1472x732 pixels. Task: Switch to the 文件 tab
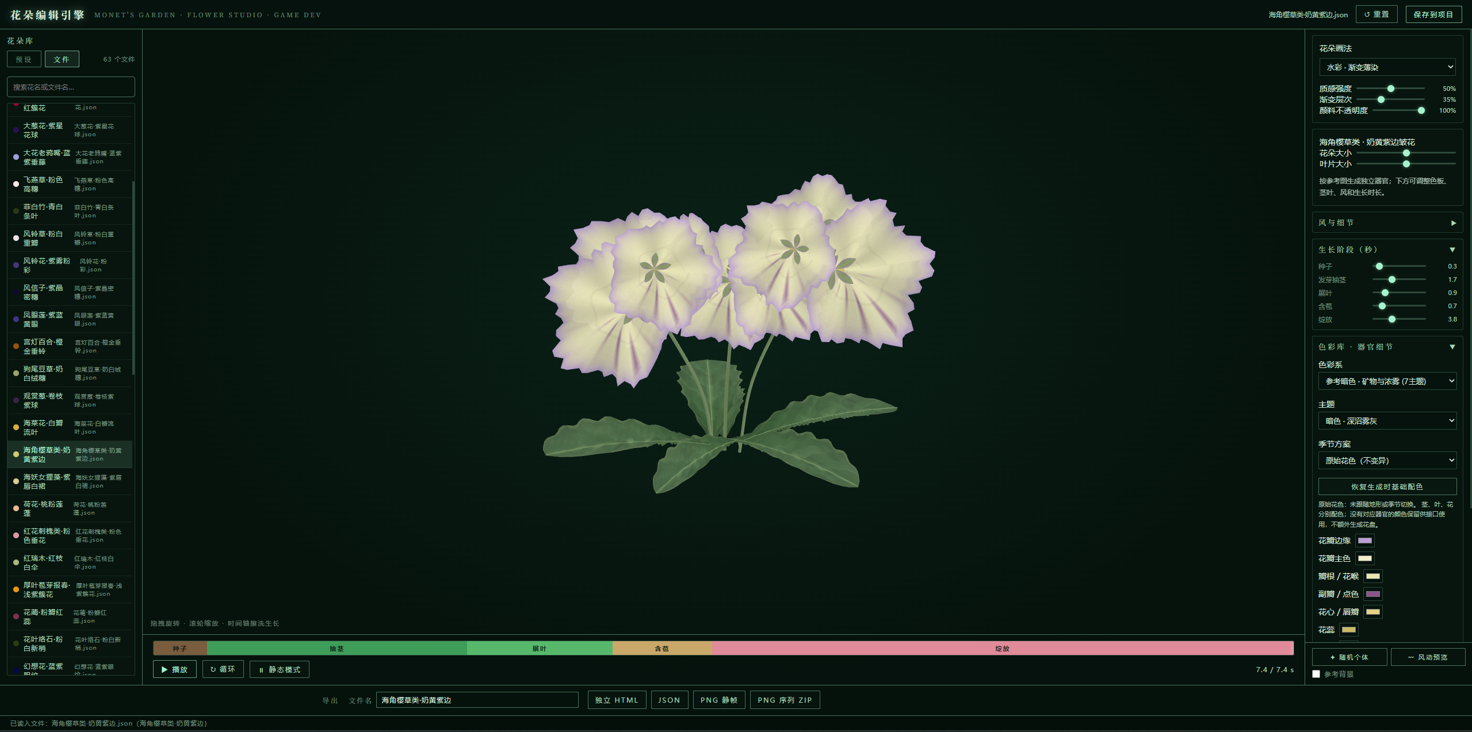click(x=62, y=59)
